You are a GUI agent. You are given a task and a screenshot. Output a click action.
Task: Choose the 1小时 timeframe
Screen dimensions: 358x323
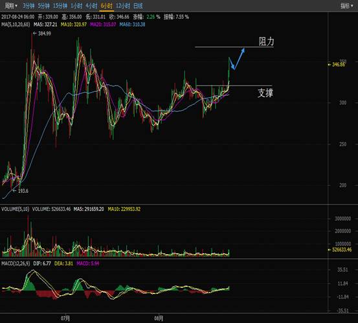[x=76, y=6]
